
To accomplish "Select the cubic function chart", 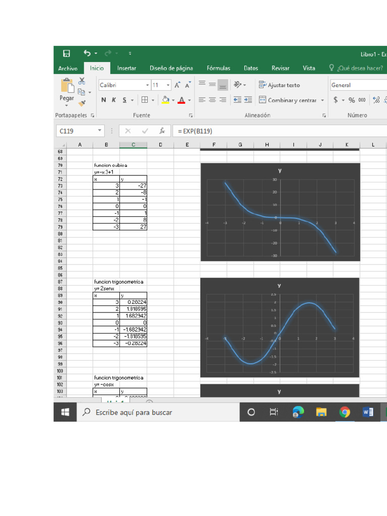I will coord(280,212).
